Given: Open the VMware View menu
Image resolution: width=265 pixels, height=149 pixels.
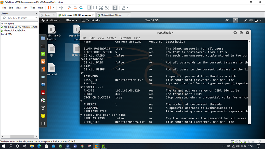Looking at the screenshot, I should [x=18, y=8].
